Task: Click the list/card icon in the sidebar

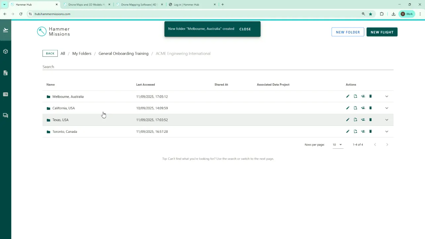Action: tap(5, 94)
